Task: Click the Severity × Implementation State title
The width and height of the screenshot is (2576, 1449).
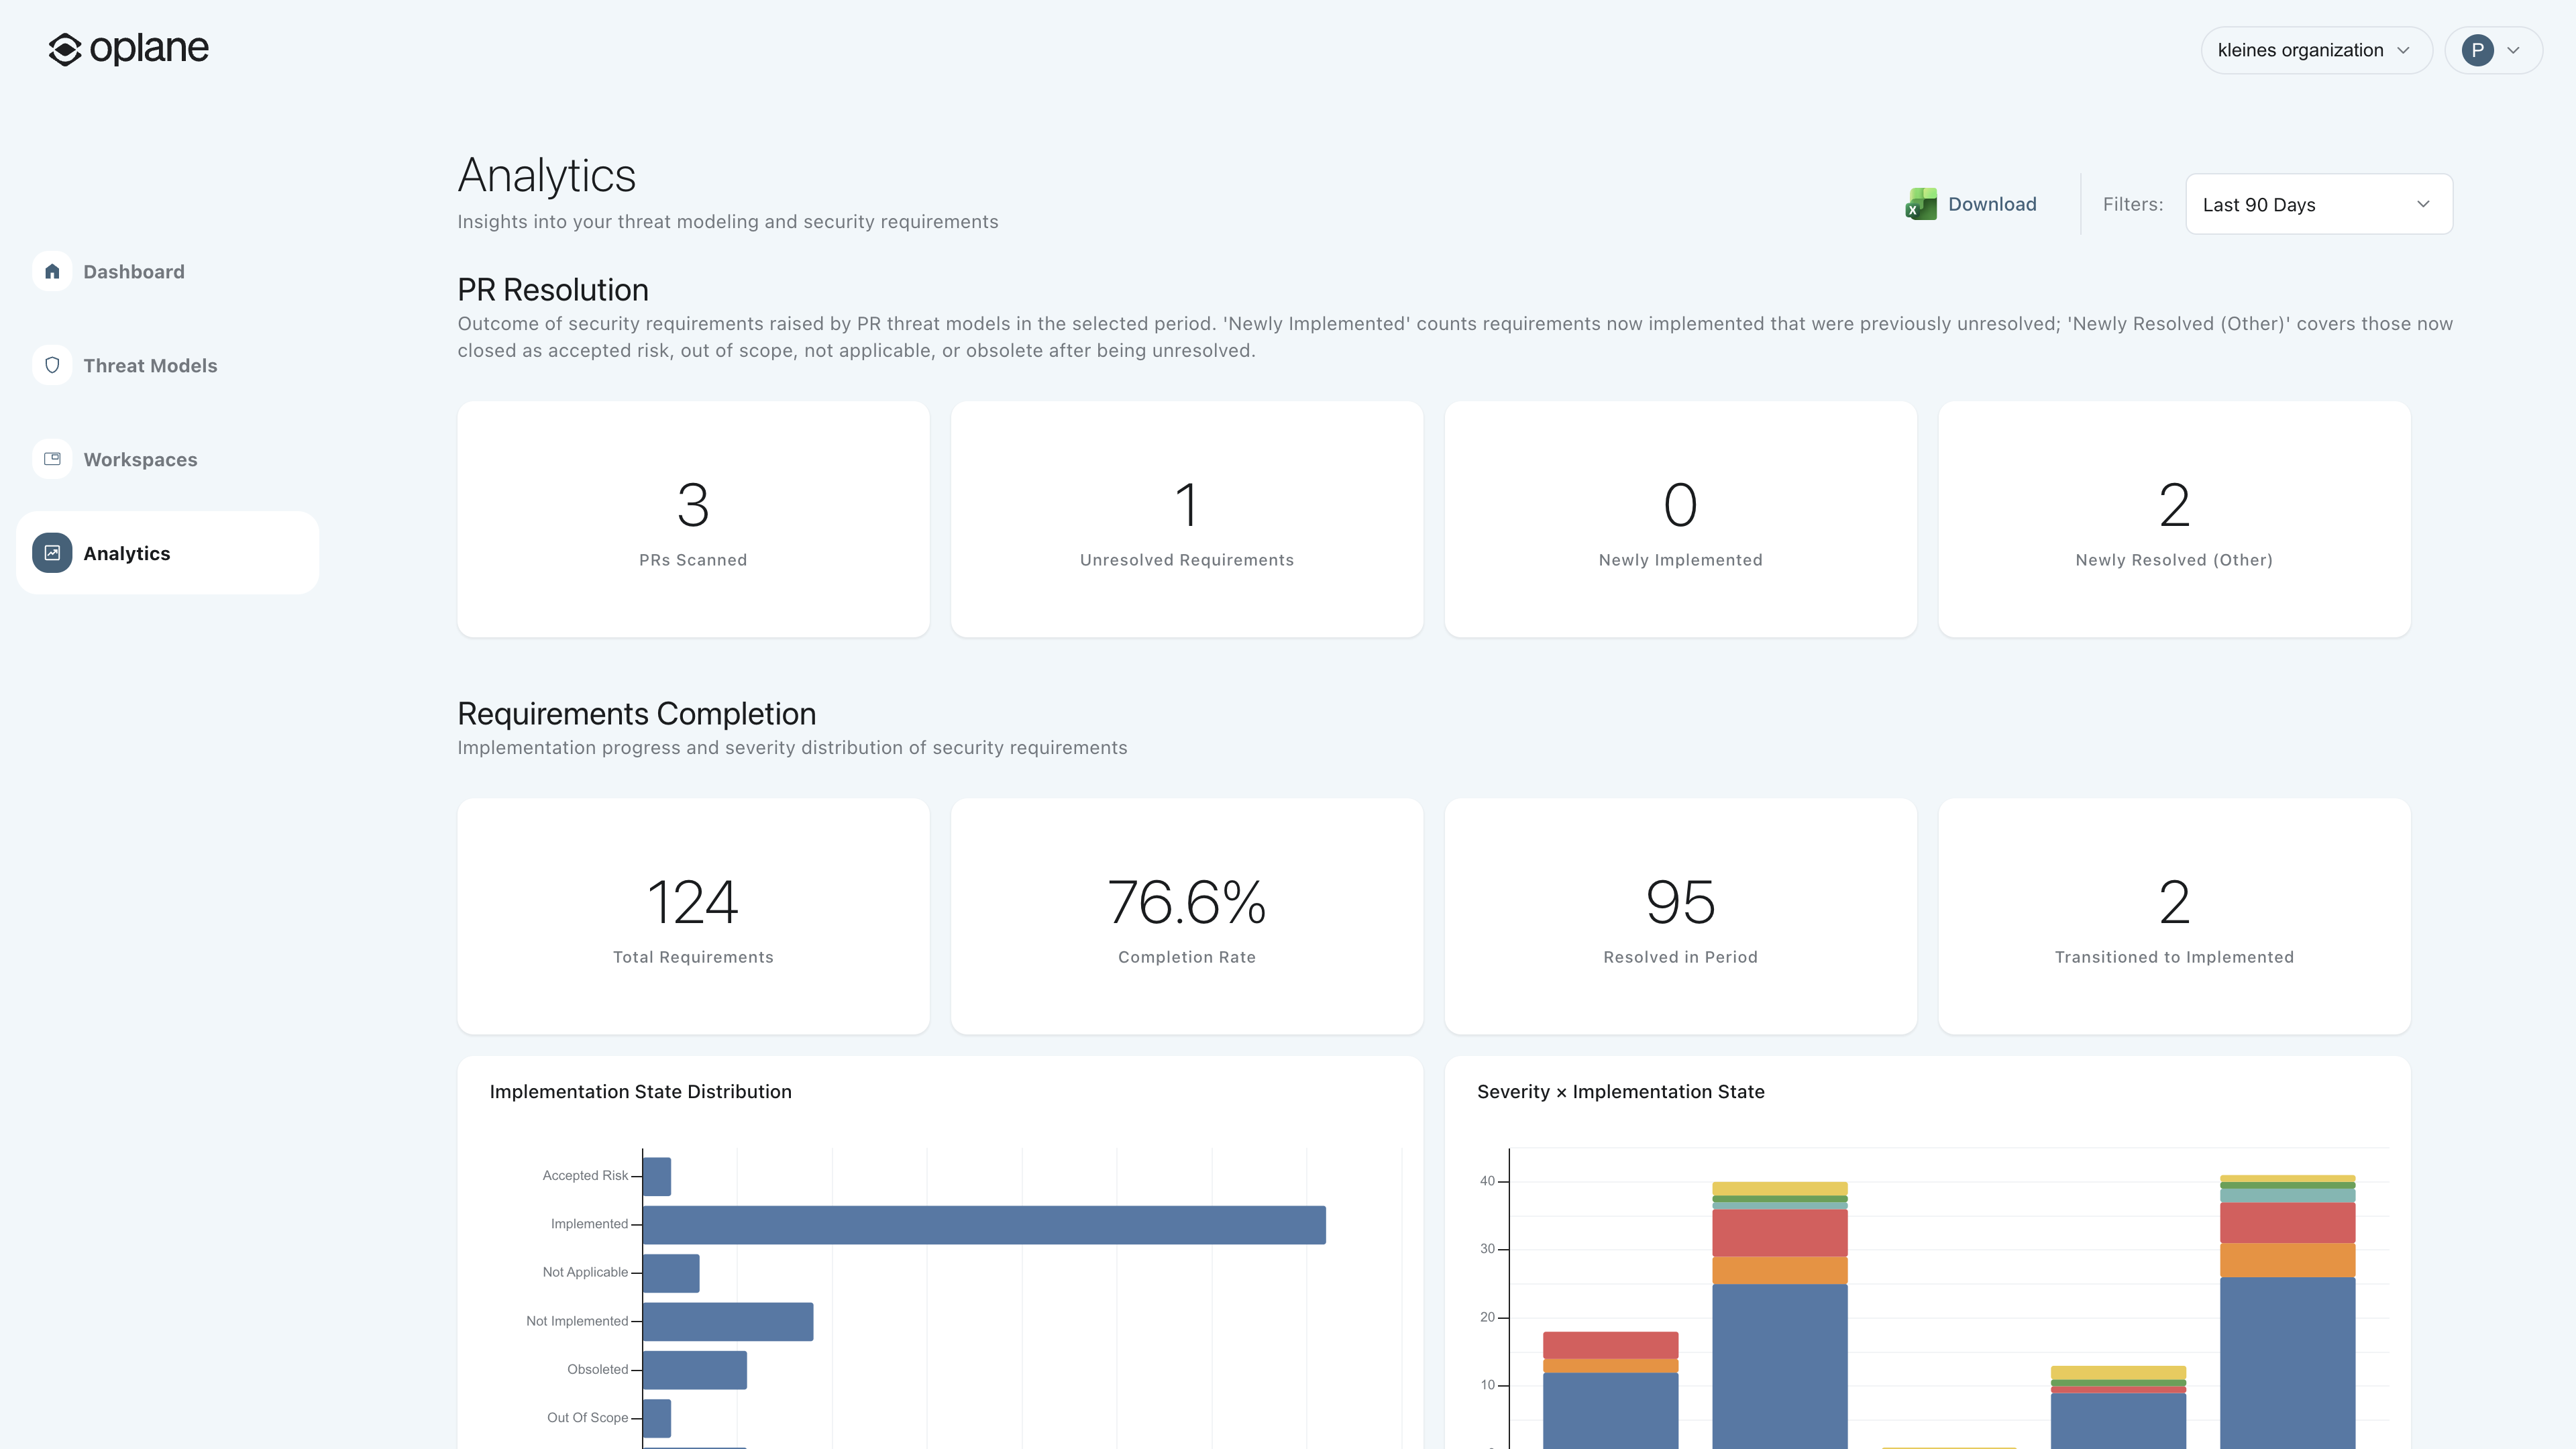Action: (x=1621, y=1092)
